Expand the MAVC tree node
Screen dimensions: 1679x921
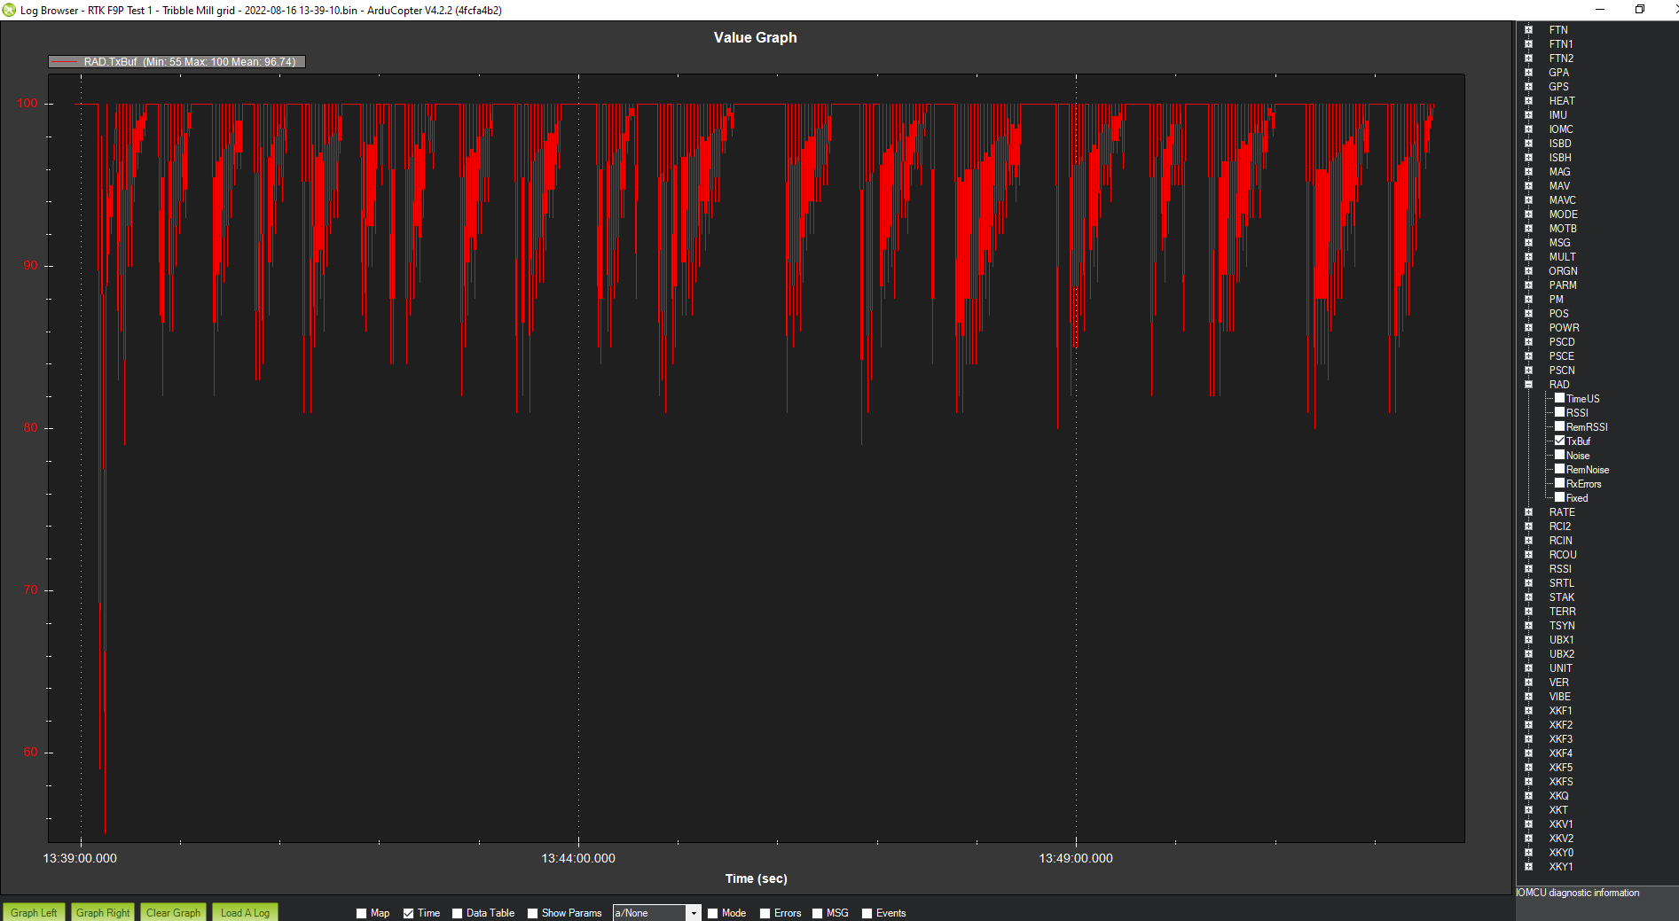click(x=1528, y=199)
